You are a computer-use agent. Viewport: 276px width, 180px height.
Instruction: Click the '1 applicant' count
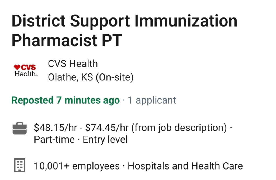[x=152, y=100]
